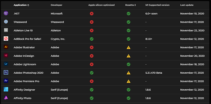Click the AdBlock Pro app icon
Image resolution: width=211 pixels, height=104 pixels.
[6, 39]
